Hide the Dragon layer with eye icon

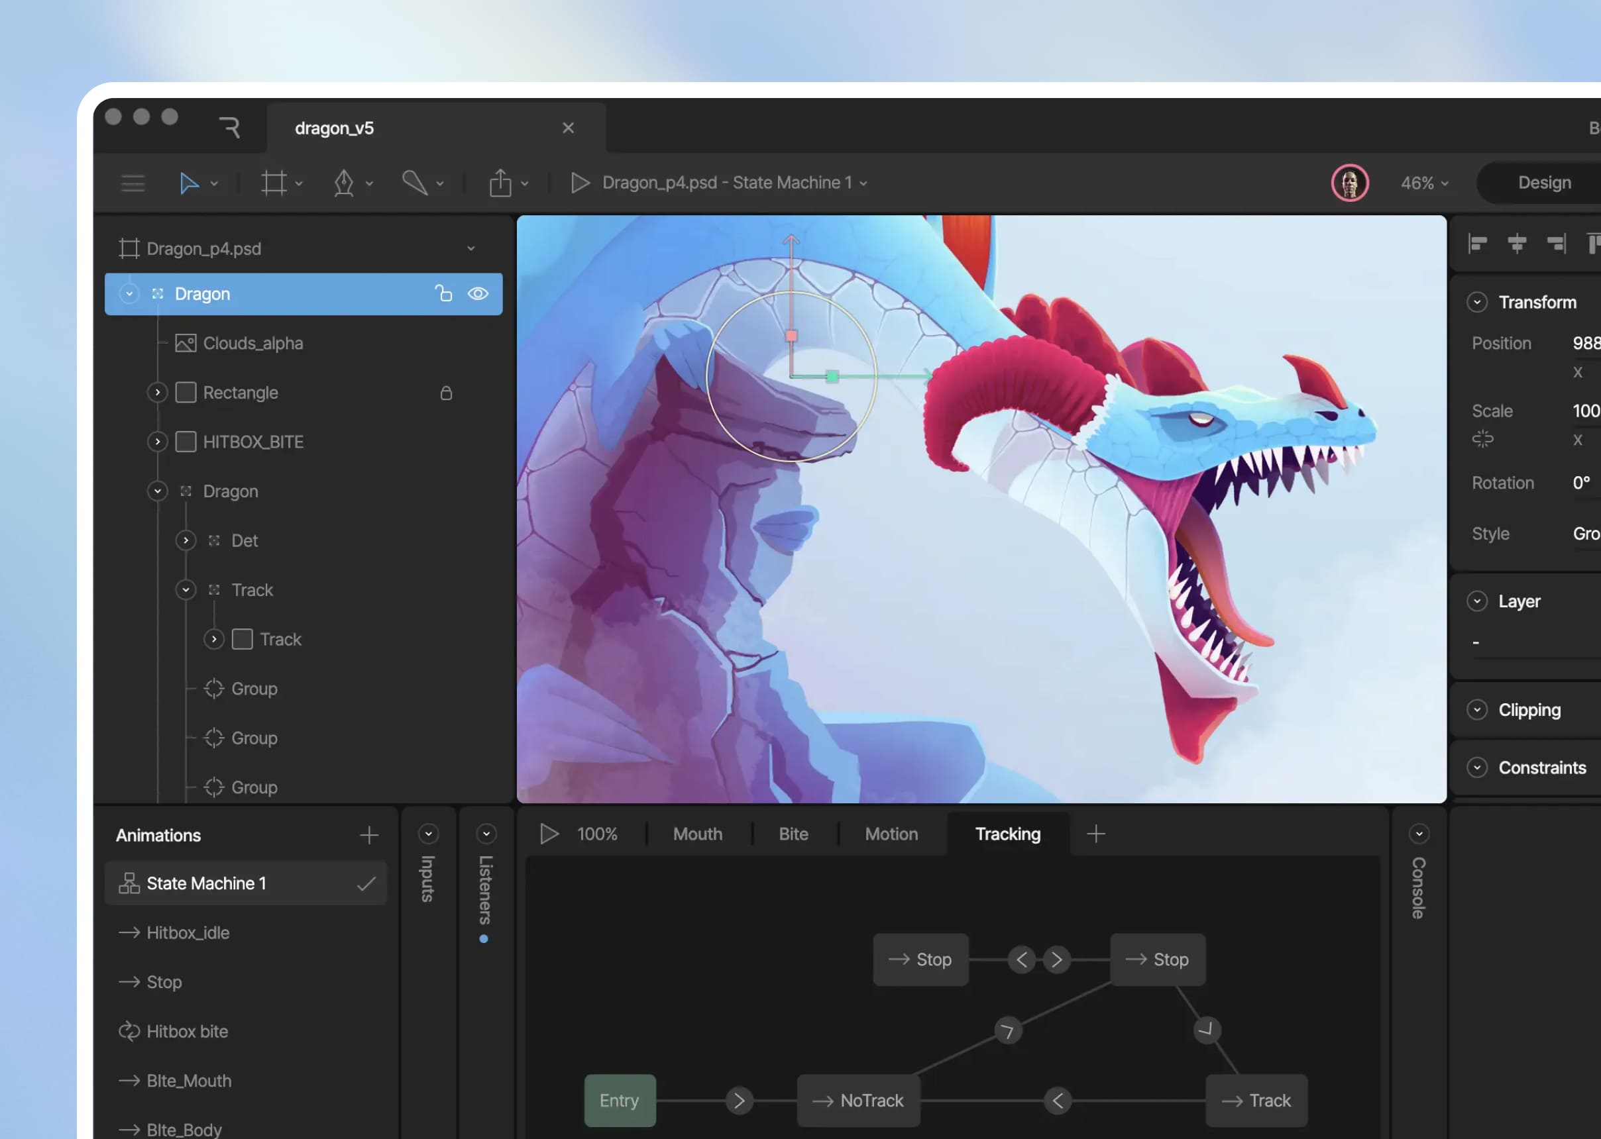478,294
